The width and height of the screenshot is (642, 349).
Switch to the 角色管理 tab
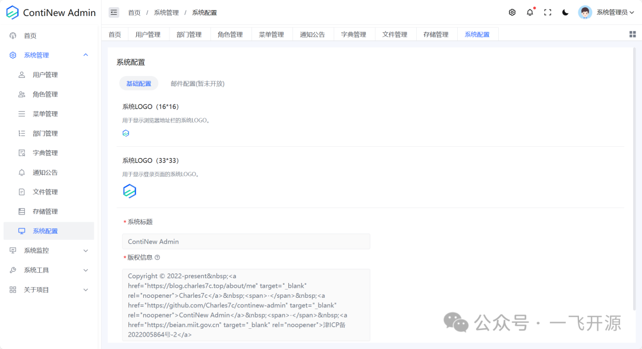[x=230, y=34]
